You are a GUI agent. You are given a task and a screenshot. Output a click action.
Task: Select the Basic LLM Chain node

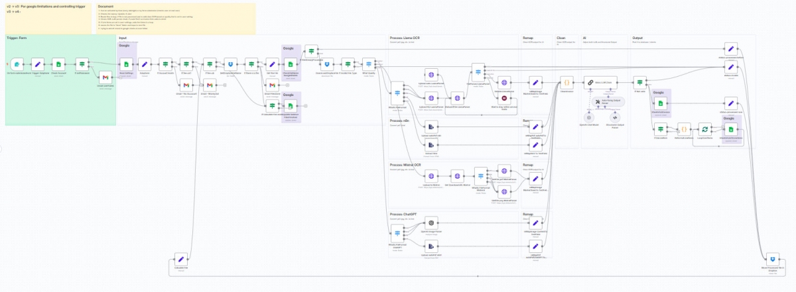[x=590, y=83]
